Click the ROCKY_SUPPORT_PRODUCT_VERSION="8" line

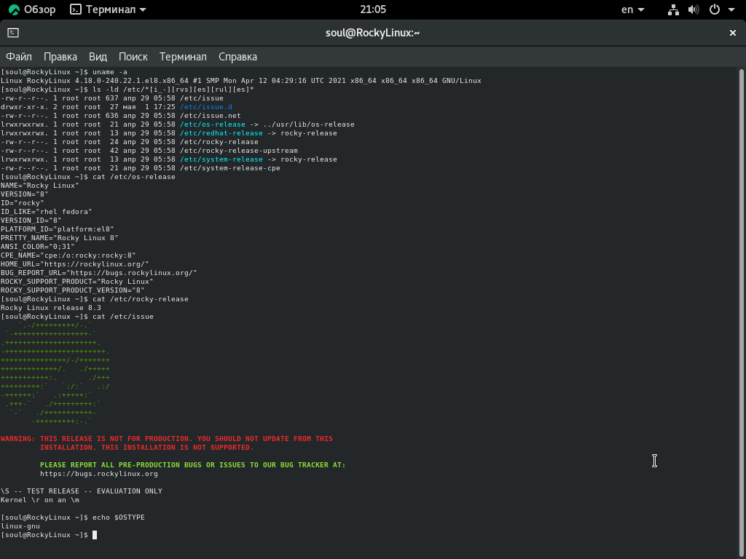click(73, 290)
